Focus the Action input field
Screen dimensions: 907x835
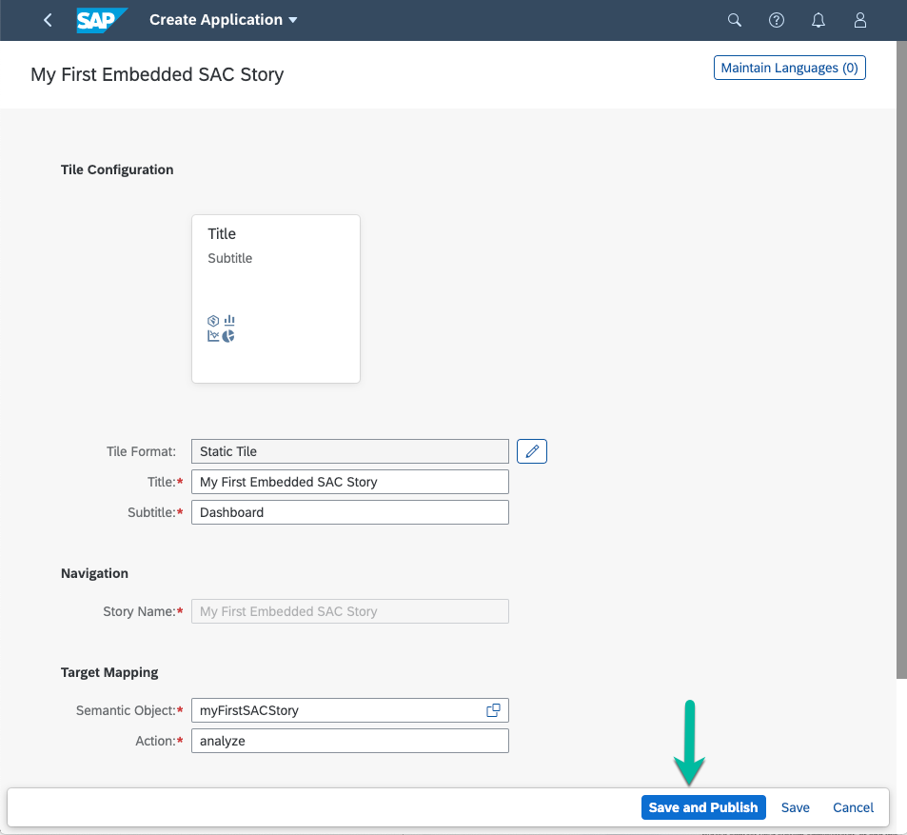(350, 742)
